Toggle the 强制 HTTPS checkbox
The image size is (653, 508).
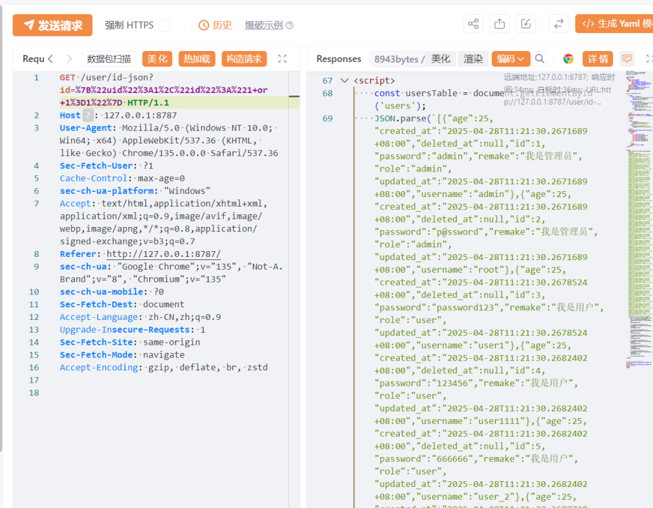165,25
